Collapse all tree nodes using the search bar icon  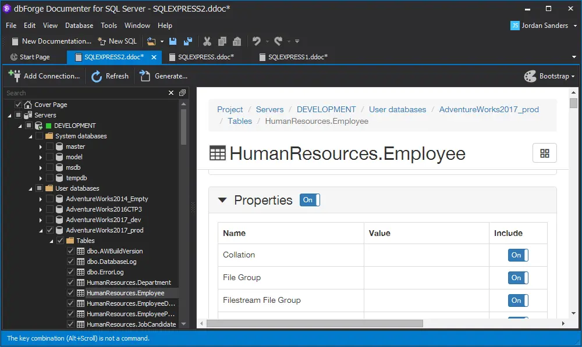pyautogui.click(x=182, y=93)
